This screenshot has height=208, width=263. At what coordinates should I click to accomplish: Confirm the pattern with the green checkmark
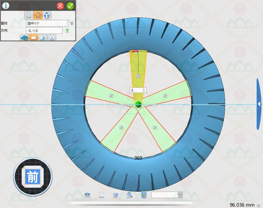(x=70, y=6)
